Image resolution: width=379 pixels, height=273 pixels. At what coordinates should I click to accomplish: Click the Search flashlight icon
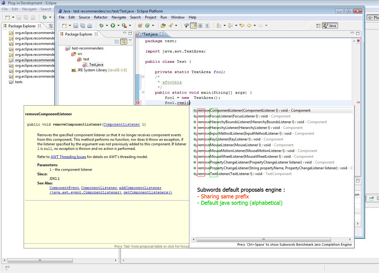click(x=171, y=25)
